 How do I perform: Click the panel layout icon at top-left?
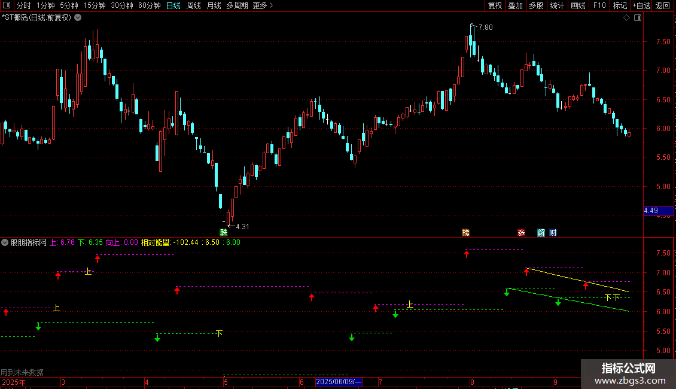[x=7, y=5]
